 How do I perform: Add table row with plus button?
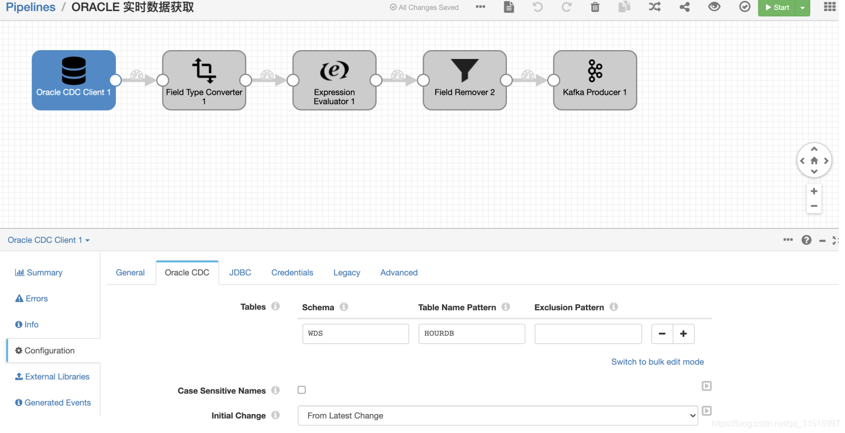(x=684, y=333)
